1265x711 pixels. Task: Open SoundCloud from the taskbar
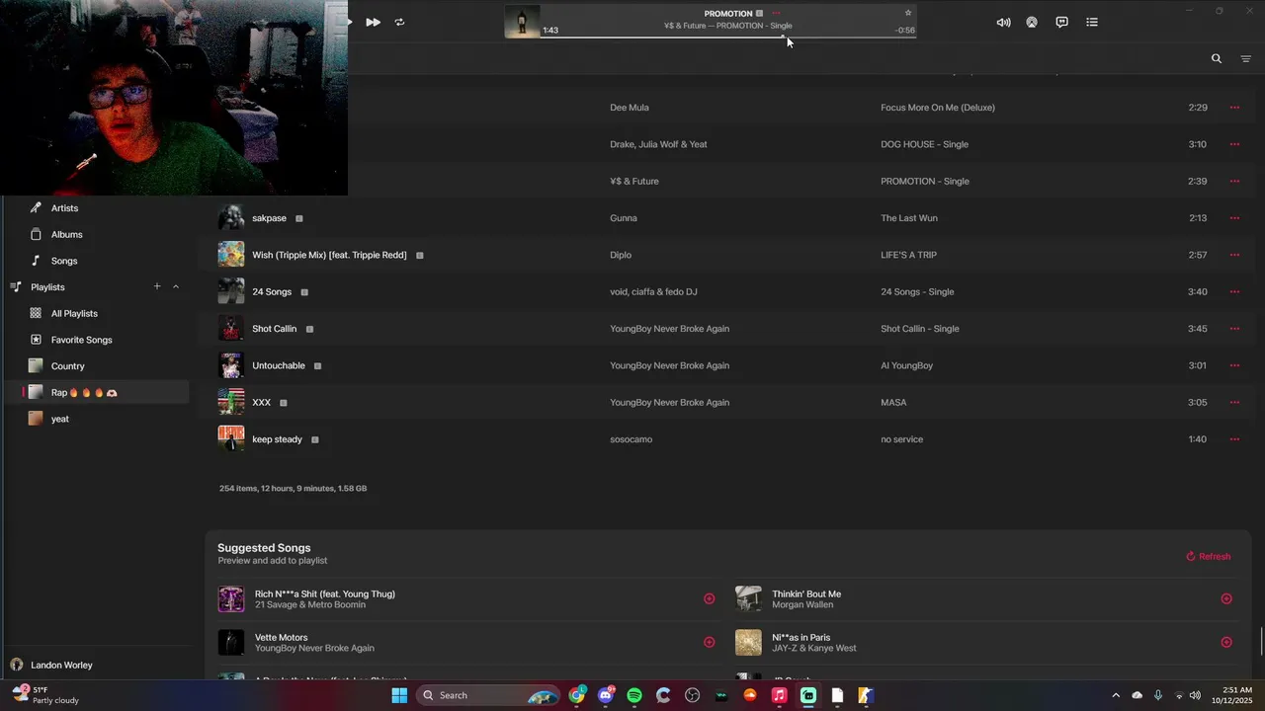750,695
